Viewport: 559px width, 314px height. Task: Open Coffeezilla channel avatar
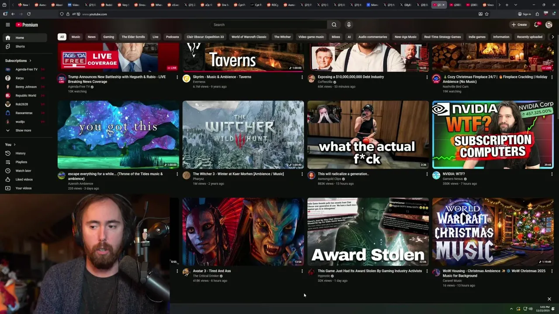(x=311, y=78)
